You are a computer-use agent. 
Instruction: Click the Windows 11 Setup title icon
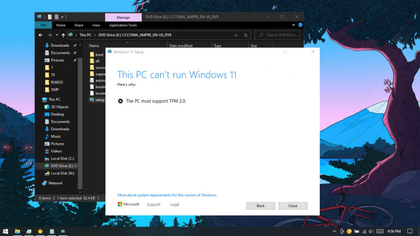[110, 51]
